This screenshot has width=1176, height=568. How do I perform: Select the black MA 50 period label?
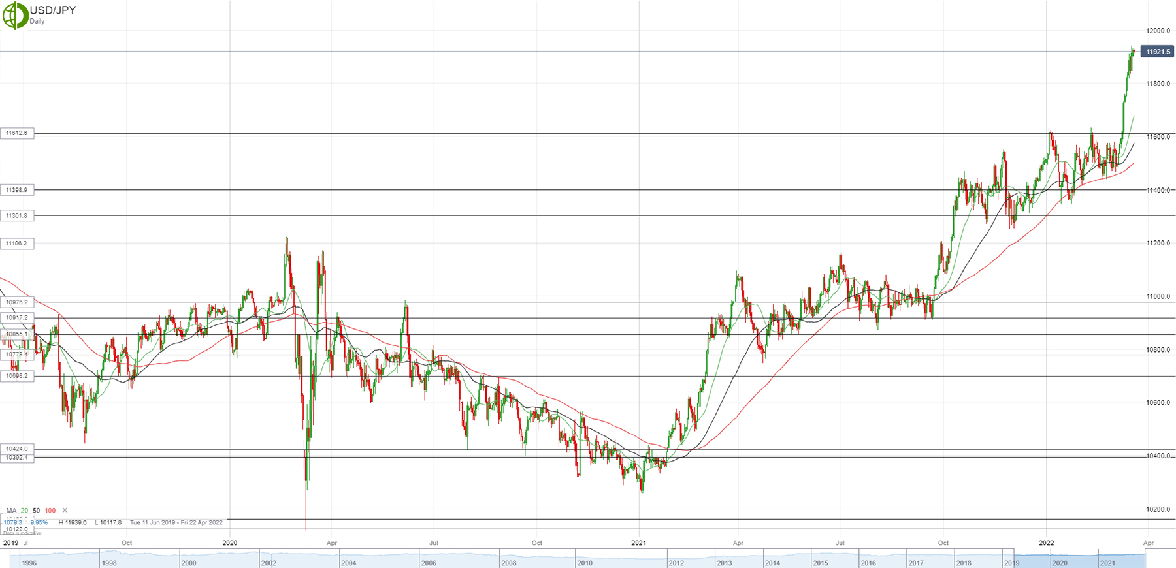coord(37,511)
